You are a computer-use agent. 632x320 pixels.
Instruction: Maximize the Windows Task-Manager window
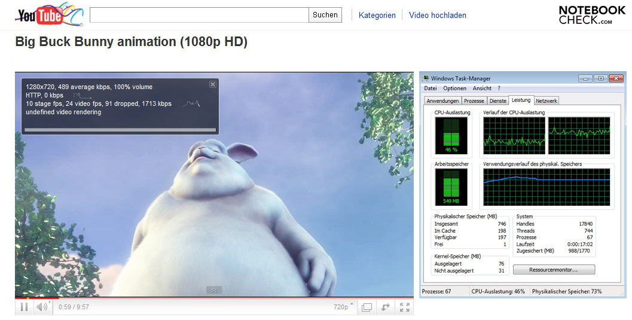tap(600, 78)
